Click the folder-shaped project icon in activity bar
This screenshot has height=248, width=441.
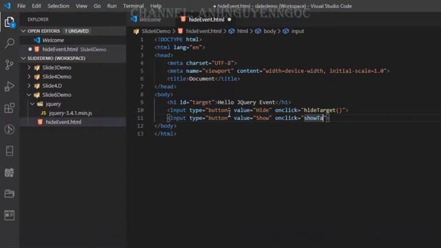tap(9, 194)
